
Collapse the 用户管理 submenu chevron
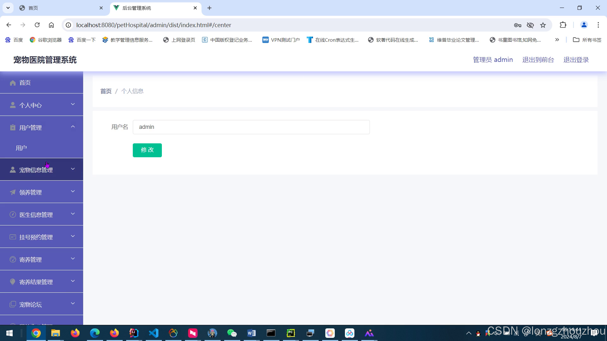73,127
